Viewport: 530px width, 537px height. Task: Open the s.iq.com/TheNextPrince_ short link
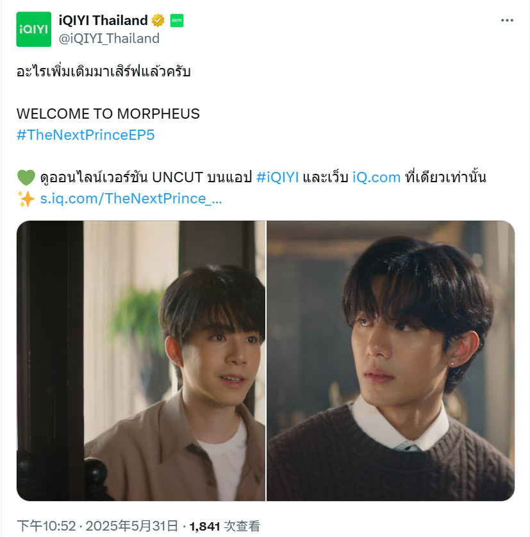(131, 199)
